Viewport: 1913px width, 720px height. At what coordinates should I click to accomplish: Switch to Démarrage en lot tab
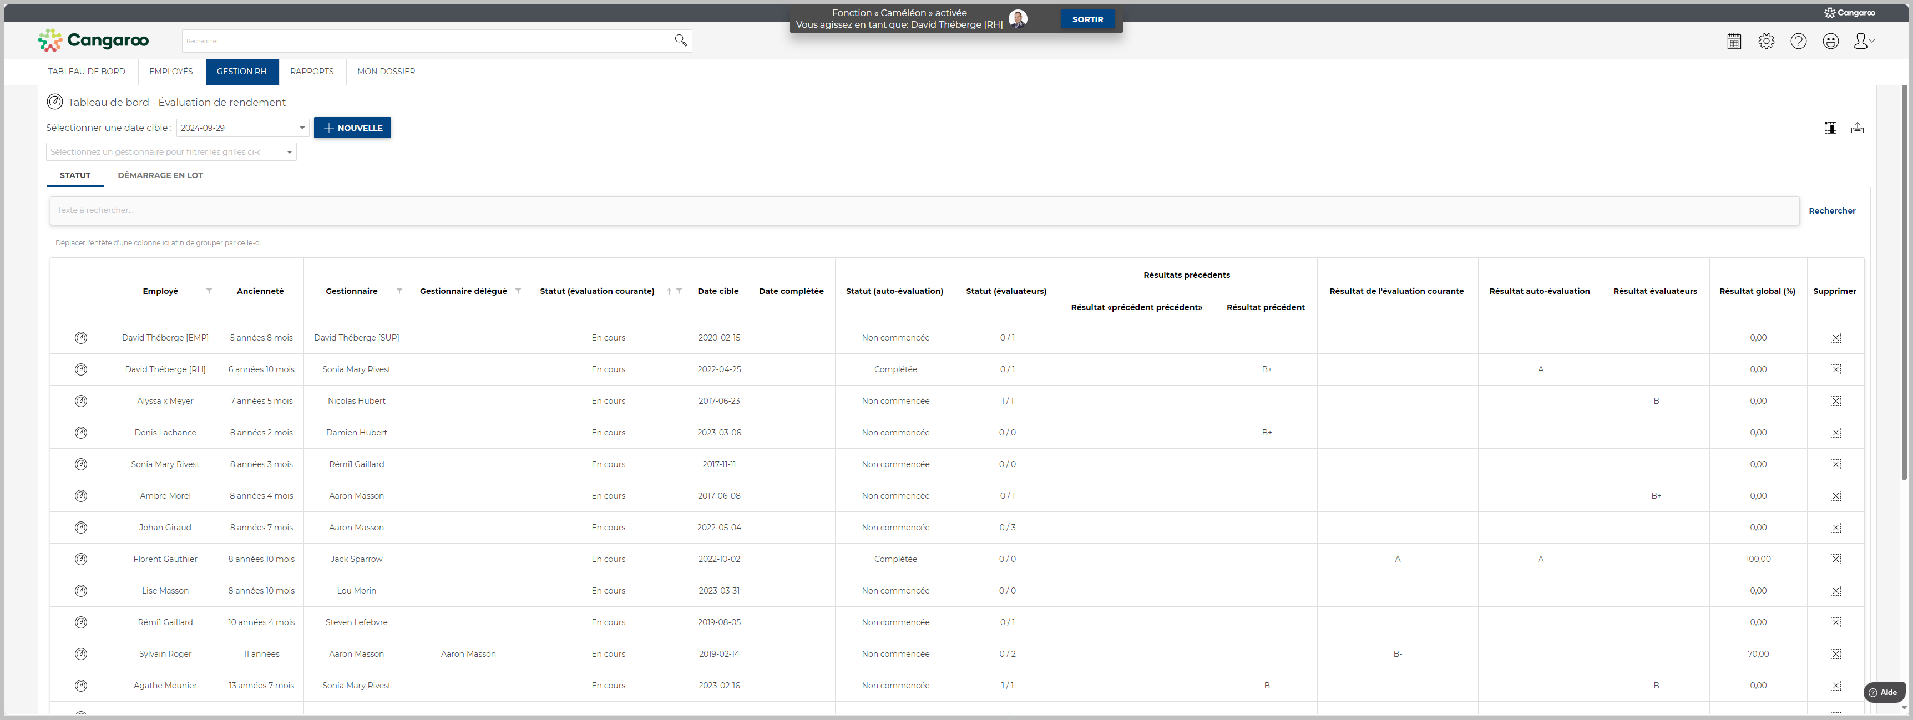pyautogui.click(x=160, y=175)
